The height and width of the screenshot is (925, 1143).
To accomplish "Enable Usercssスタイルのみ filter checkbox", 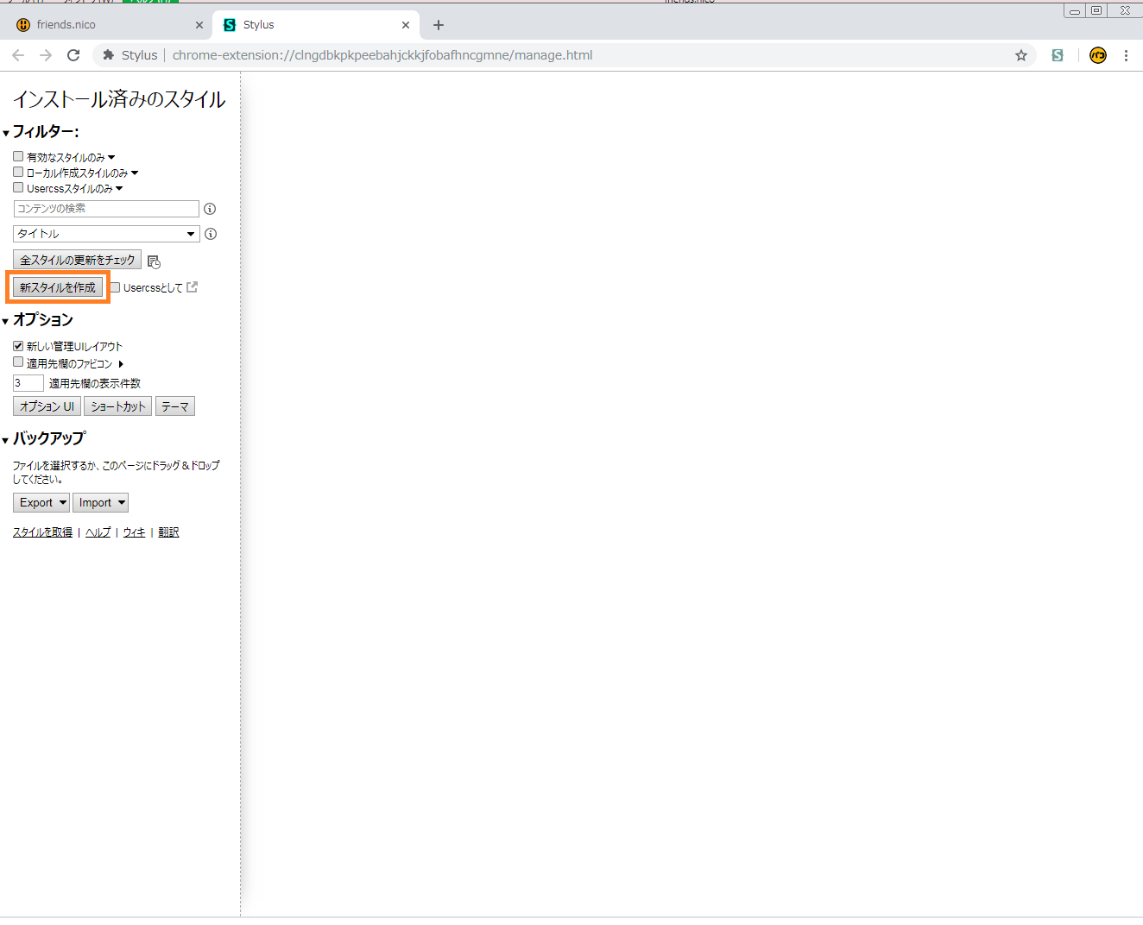I will (x=18, y=187).
